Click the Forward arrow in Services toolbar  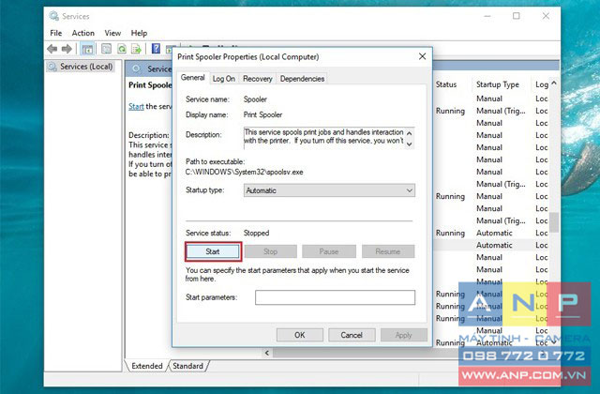67,49
